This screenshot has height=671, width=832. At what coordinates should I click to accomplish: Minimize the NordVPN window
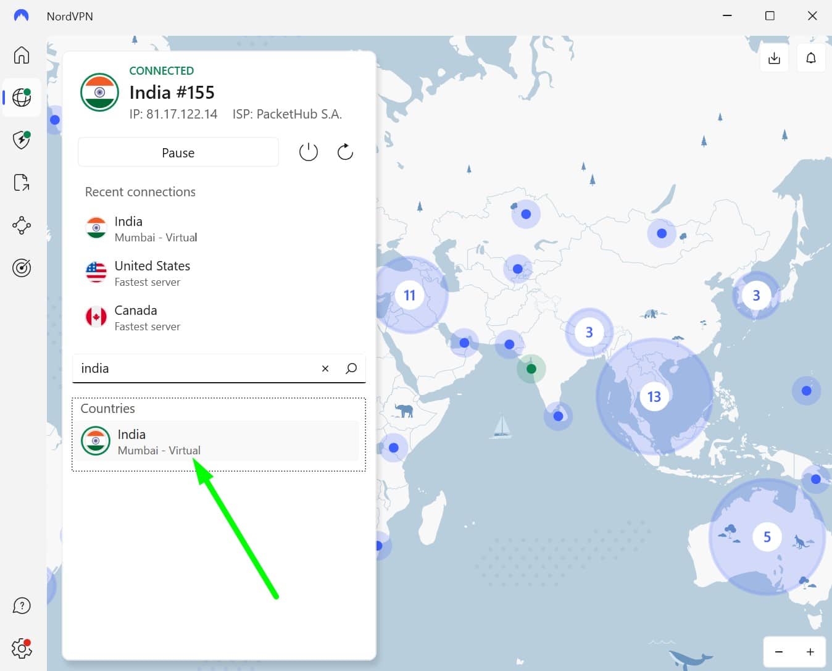tap(728, 15)
